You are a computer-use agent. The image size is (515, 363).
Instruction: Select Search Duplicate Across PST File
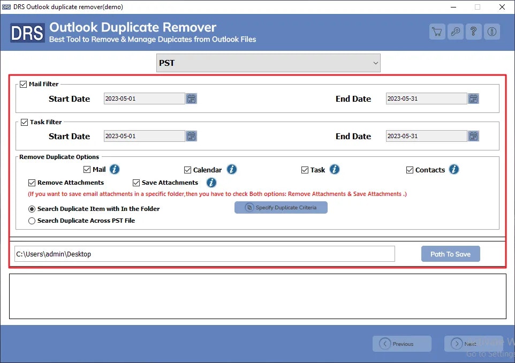tap(32, 221)
